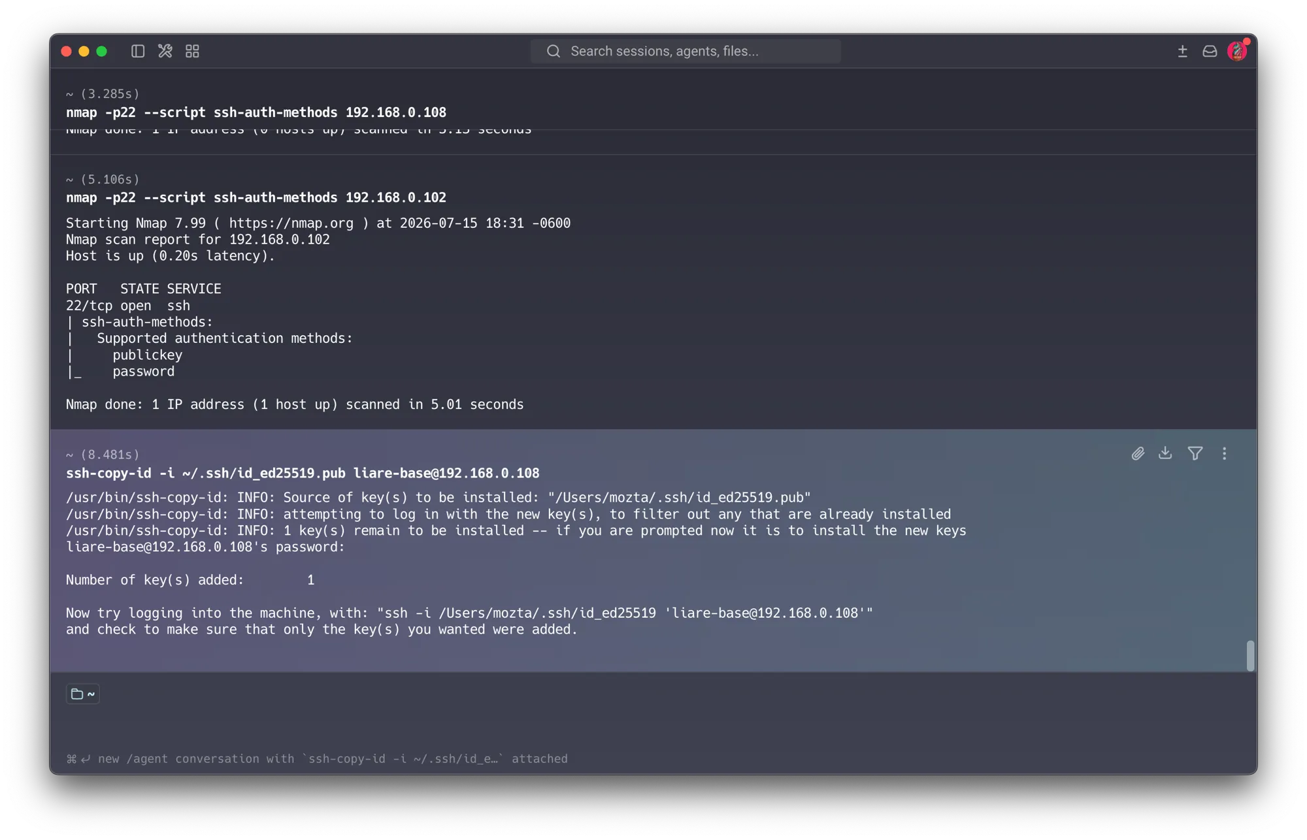Click the '~ (5.106s)' timing label

point(103,179)
